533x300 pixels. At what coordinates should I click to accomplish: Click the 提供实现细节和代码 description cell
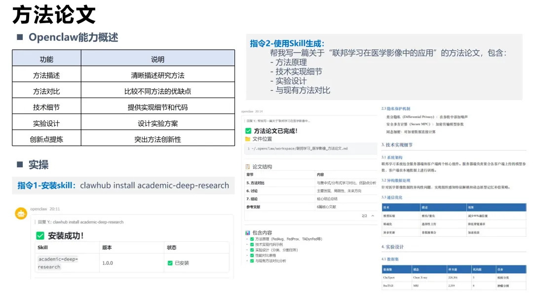158,107
